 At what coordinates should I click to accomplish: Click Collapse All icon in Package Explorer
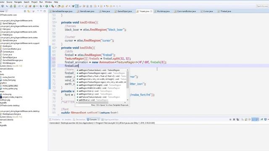pyautogui.click(x=25, y=11)
